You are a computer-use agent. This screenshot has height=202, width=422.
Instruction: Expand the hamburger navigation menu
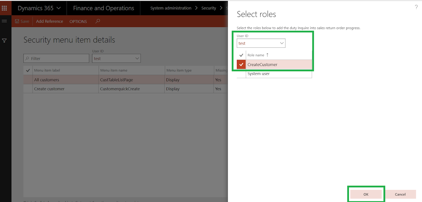[4, 21]
